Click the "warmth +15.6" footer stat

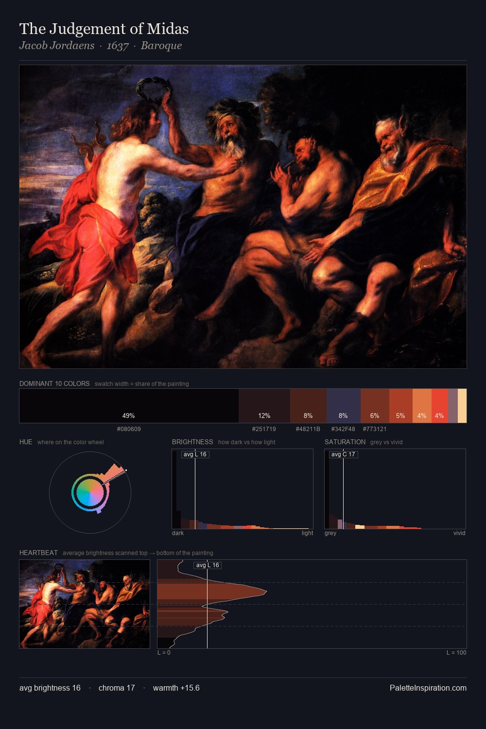tap(176, 688)
